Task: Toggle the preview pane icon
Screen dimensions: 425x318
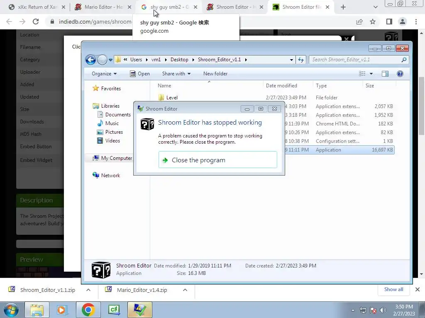Action: point(385,74)
